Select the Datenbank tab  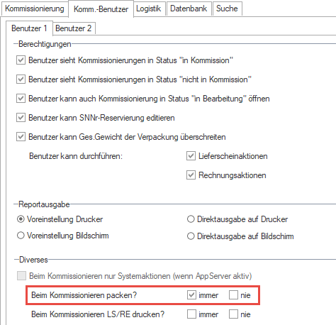(189, 9)
